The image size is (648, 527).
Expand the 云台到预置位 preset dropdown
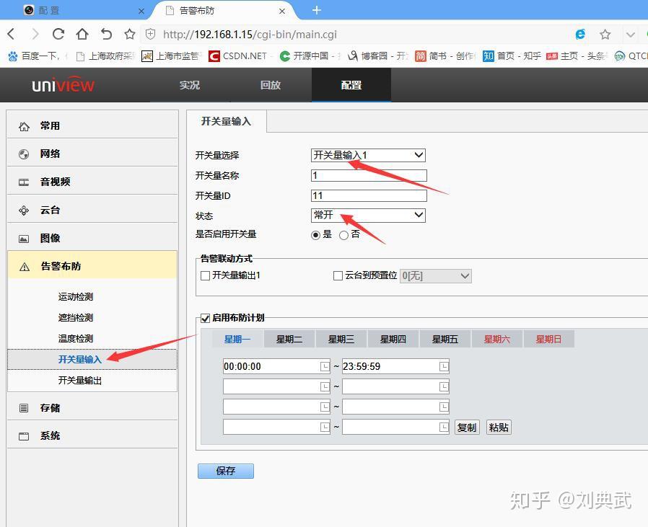point(436,275)
